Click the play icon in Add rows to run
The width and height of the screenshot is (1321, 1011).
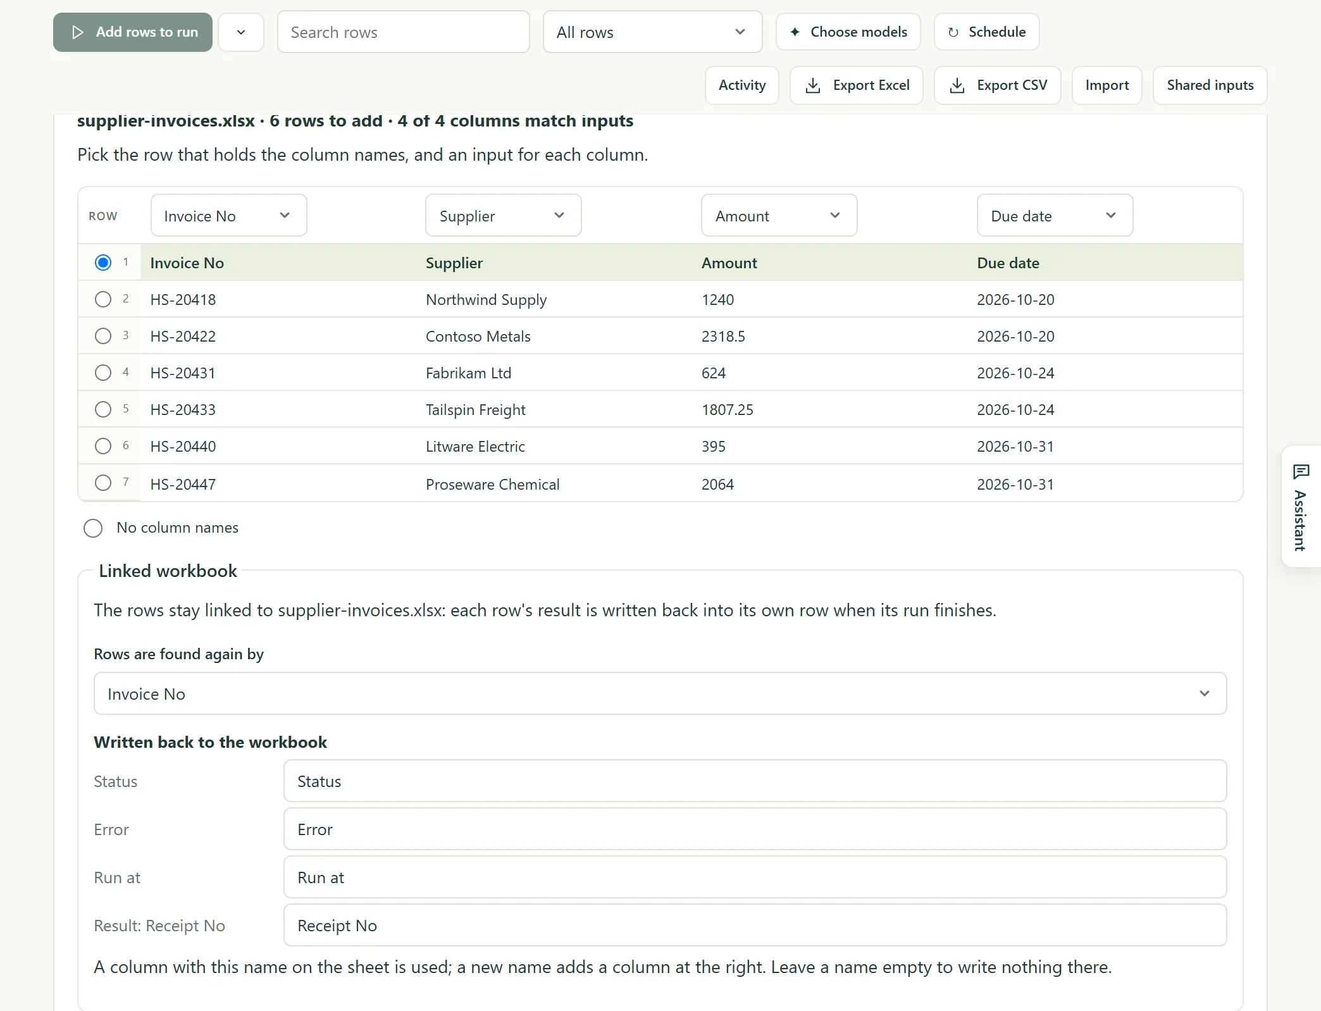tap(77, 32)
